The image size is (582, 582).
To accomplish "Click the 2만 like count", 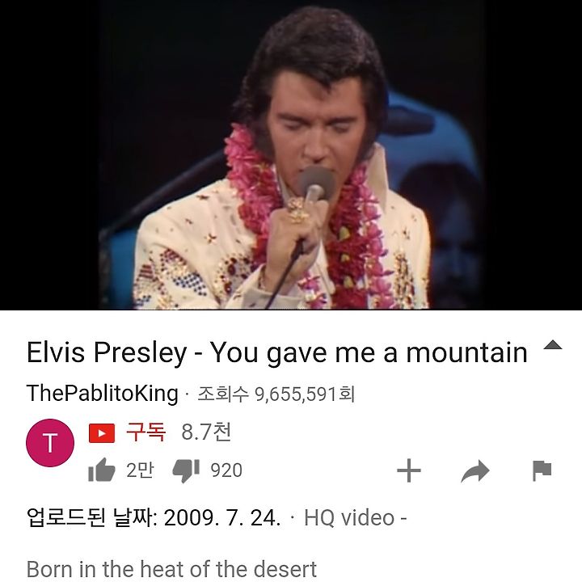I will 140,470.
